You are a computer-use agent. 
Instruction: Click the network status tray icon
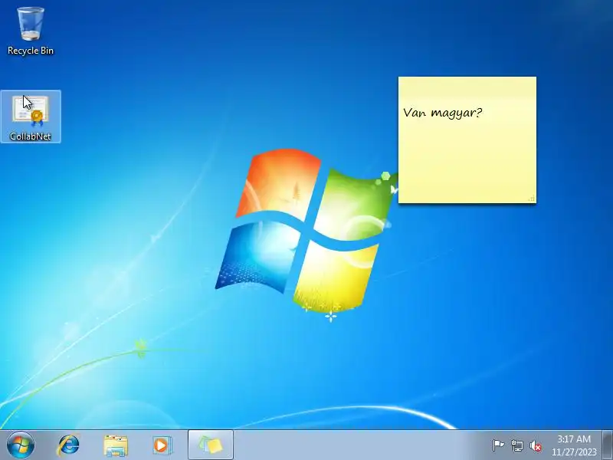[517, 445]
